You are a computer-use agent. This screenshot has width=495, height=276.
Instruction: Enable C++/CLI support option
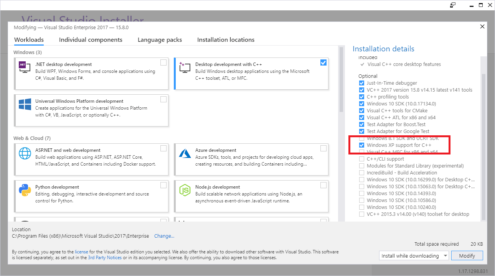click(x=361, y=159)
